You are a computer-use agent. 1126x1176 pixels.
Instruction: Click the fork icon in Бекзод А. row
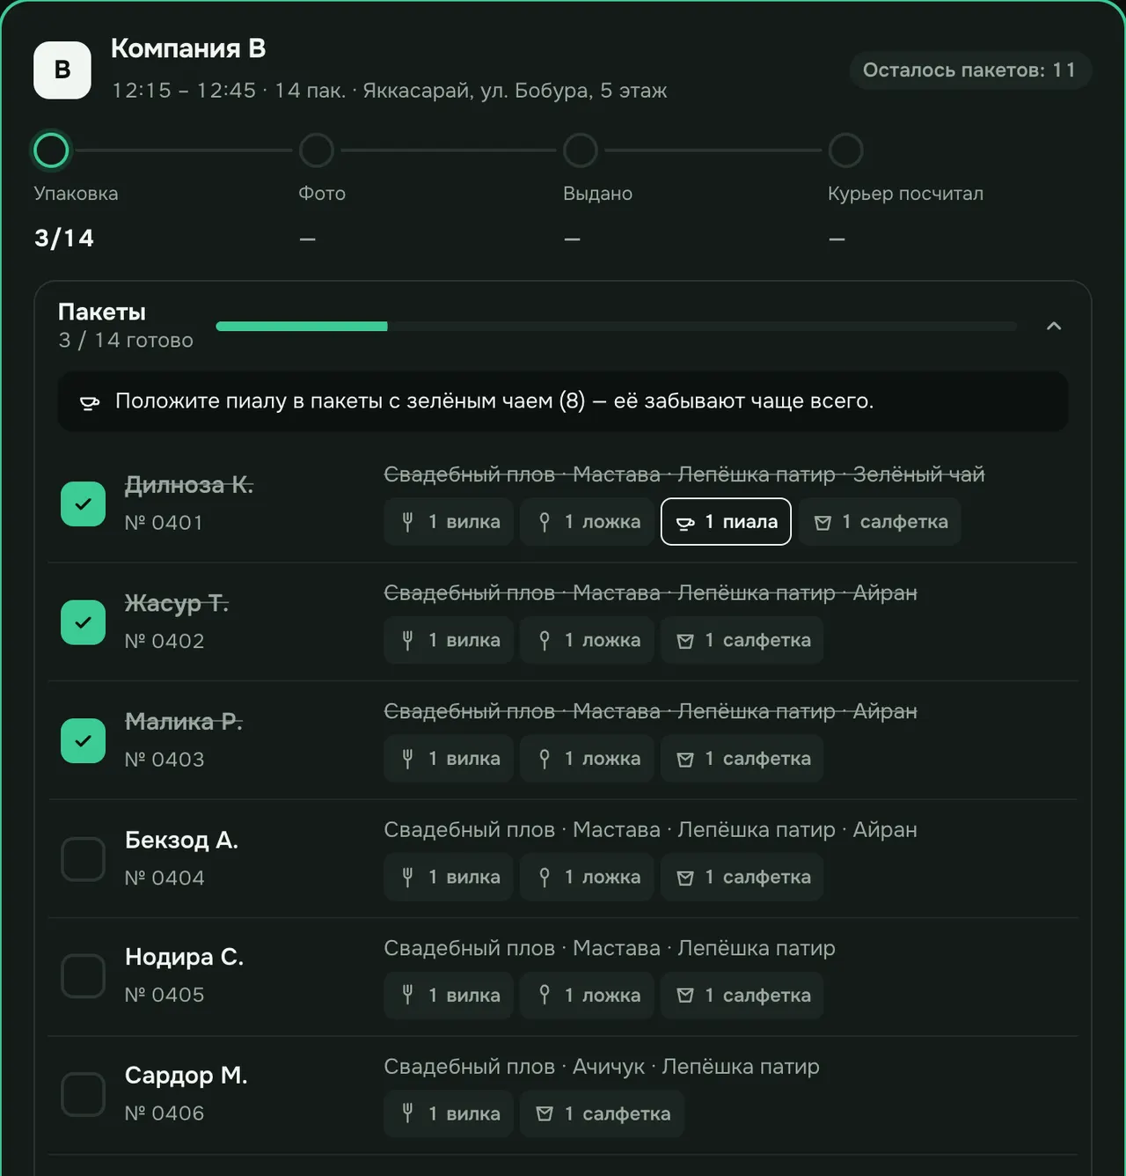pos(407,878)
